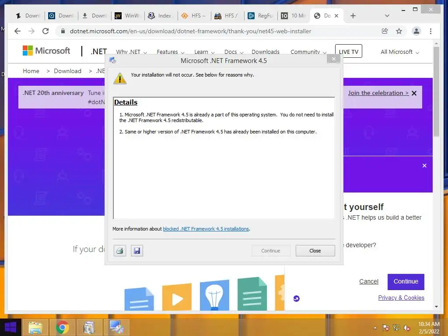This screenshot has height=336, width=448.
Task: Click Chrome icon in the taskbar
Action: 62,327
